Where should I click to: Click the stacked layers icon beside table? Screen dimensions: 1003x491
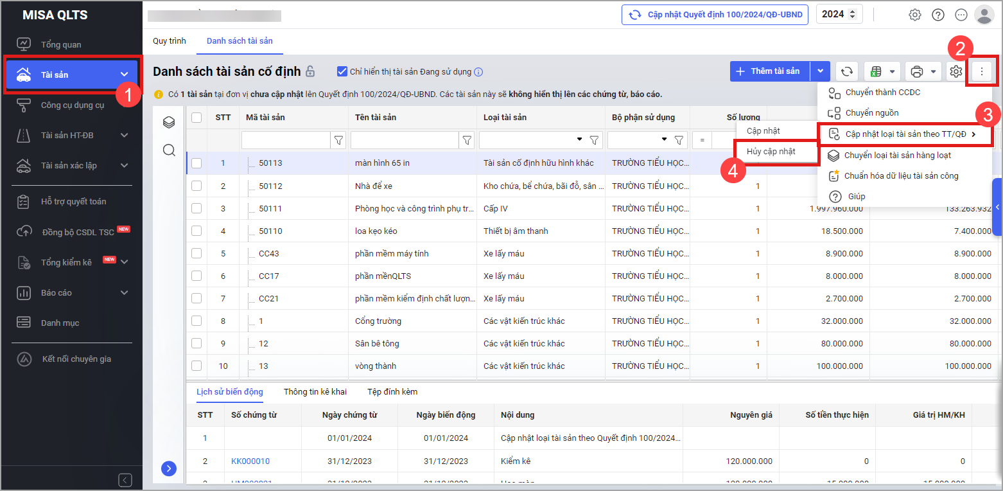coord(169,122)
